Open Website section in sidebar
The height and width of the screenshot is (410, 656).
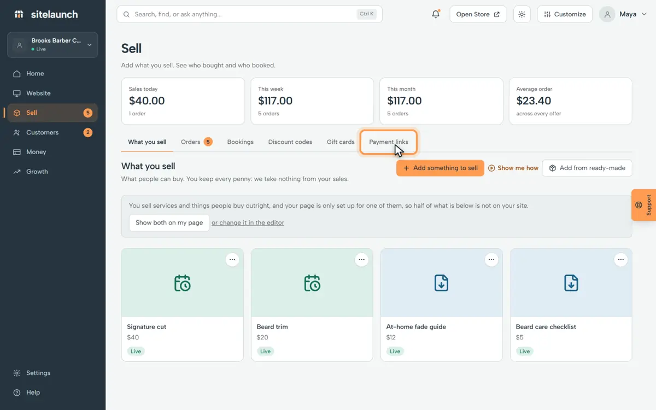click(52, 93)
